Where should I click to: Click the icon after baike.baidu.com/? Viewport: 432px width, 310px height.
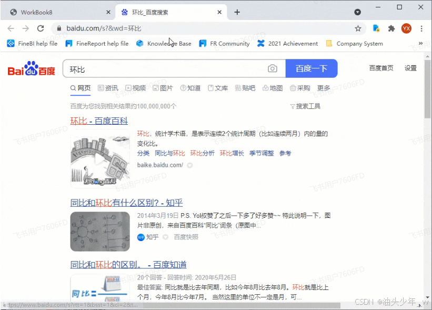(190, 165)
